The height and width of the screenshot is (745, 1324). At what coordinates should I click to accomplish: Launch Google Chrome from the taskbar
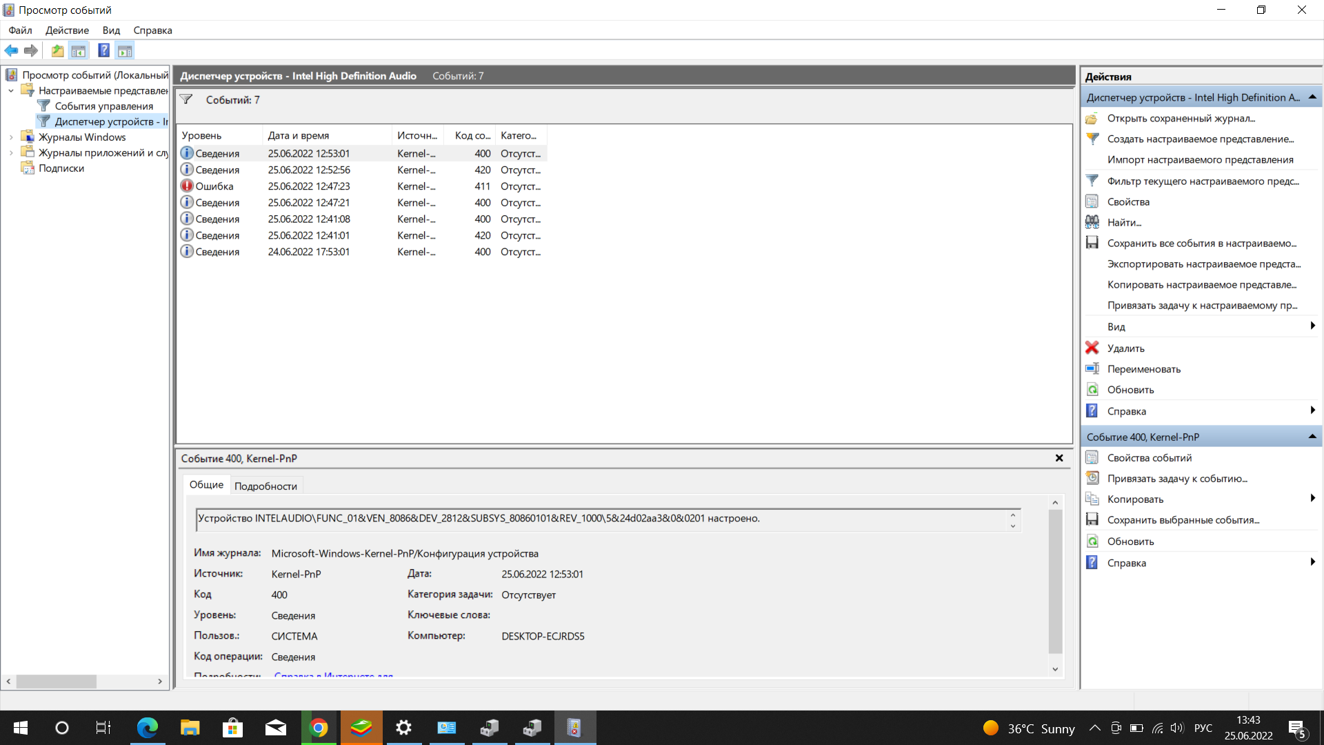(x=319, y=727)
